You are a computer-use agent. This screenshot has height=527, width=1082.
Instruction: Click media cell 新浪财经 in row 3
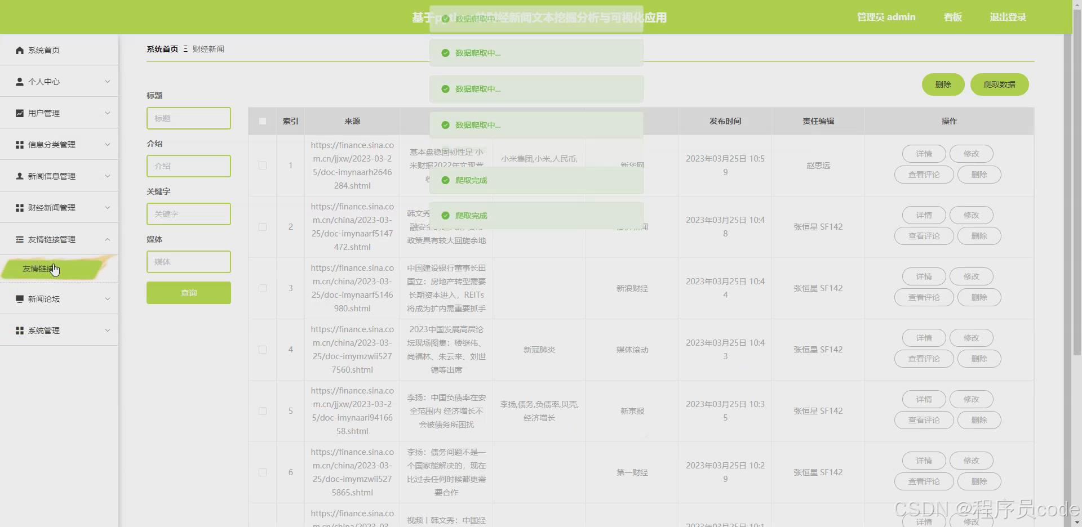(x=632, y=288)
